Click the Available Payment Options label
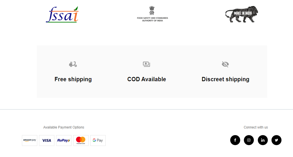Screen dimensions: 293x157 (x=64, y=127)
